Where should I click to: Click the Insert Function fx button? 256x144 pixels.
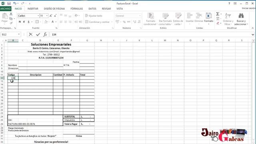(45, 34)
